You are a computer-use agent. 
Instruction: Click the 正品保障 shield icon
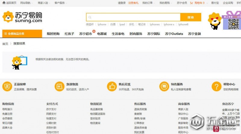point(7,86)
